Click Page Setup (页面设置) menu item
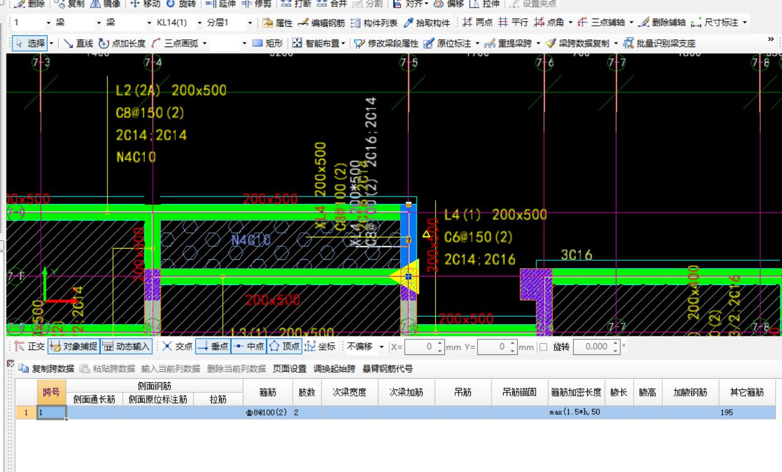The height and width of the screenshot is (472, 782). pyautogui.click(x=289, y=368)
